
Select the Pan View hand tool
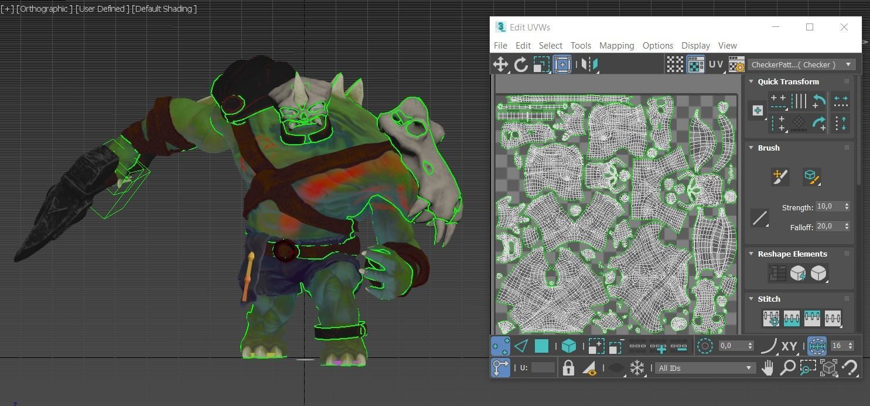(767, 368)
